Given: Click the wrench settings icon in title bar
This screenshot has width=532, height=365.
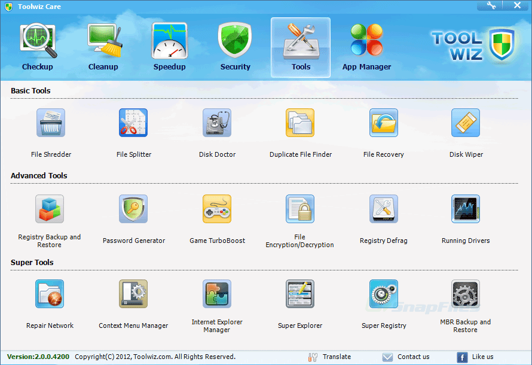Looking at the screenshot, I should (491, 5).
